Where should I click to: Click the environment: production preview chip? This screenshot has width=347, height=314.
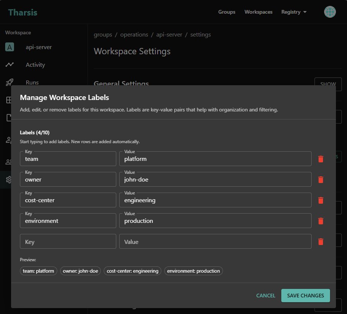[x=193, y=270]
